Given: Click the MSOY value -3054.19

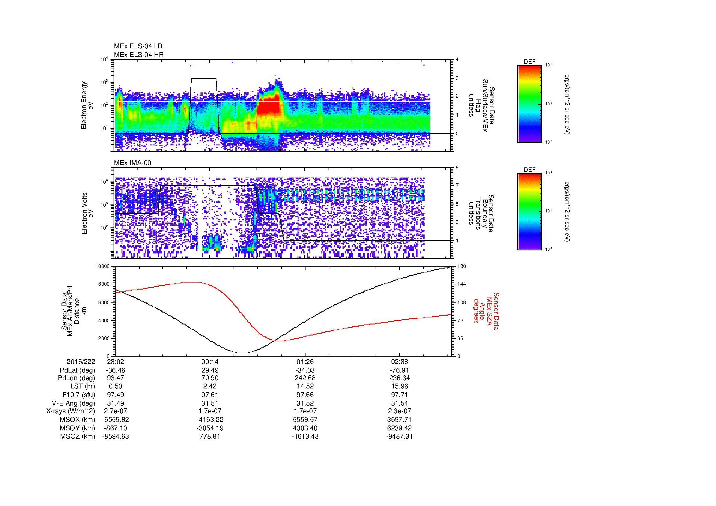Looking at the screenshot, I should (210, 428).
